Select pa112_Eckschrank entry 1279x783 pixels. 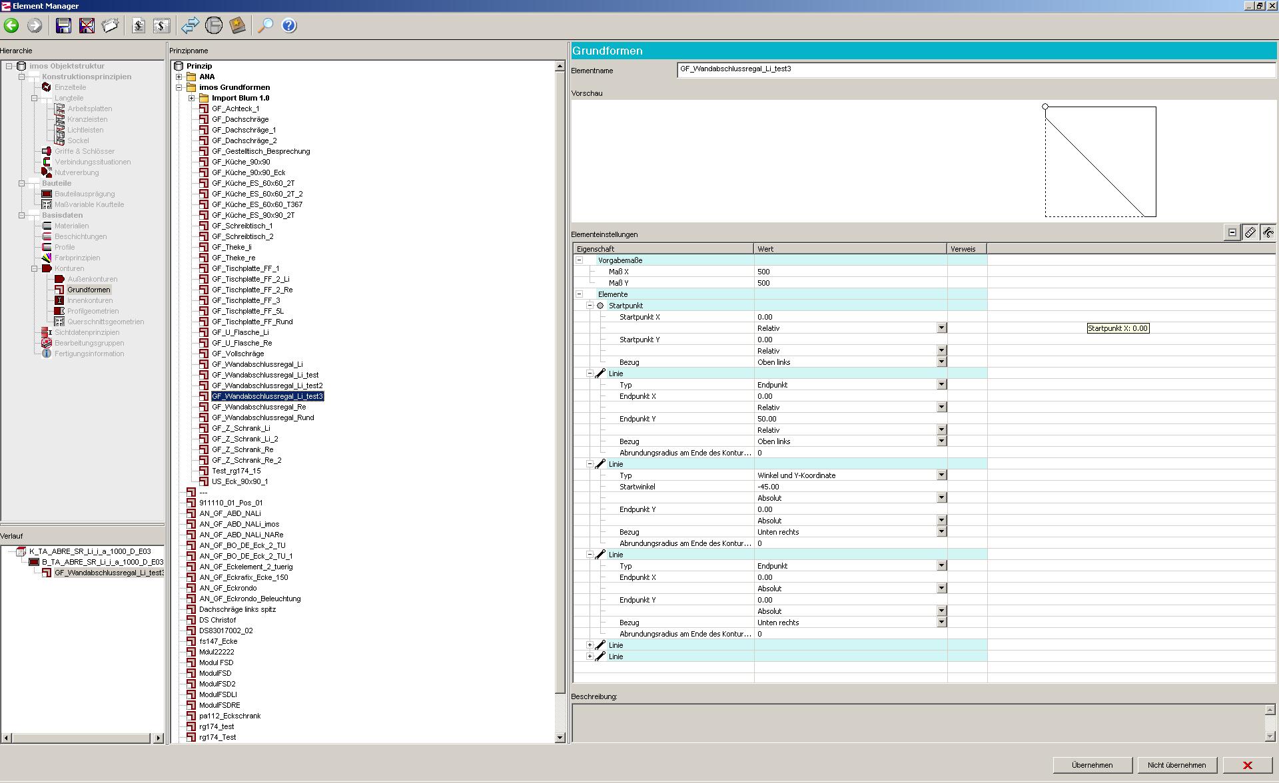tap(230, 716)
